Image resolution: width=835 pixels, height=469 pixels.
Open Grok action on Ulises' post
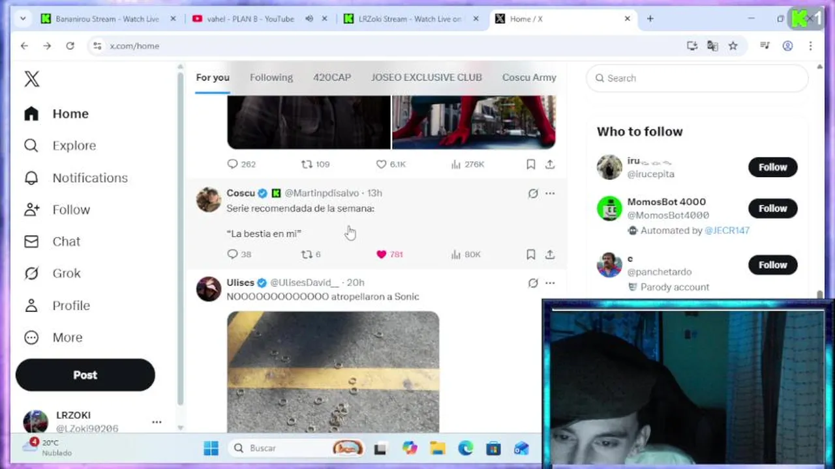coord(533,283)
